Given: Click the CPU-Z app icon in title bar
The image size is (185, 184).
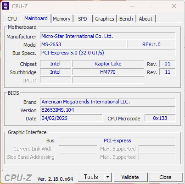Looking at the screenshot, I should 6,6.
